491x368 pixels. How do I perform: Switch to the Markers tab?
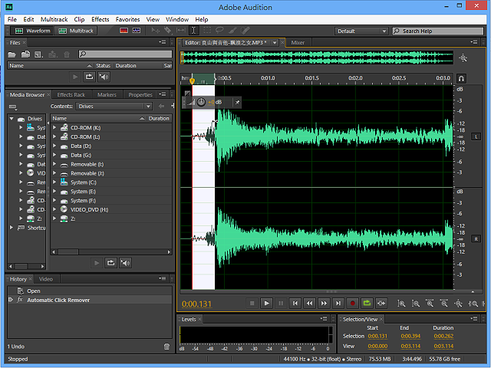[107, 94]
